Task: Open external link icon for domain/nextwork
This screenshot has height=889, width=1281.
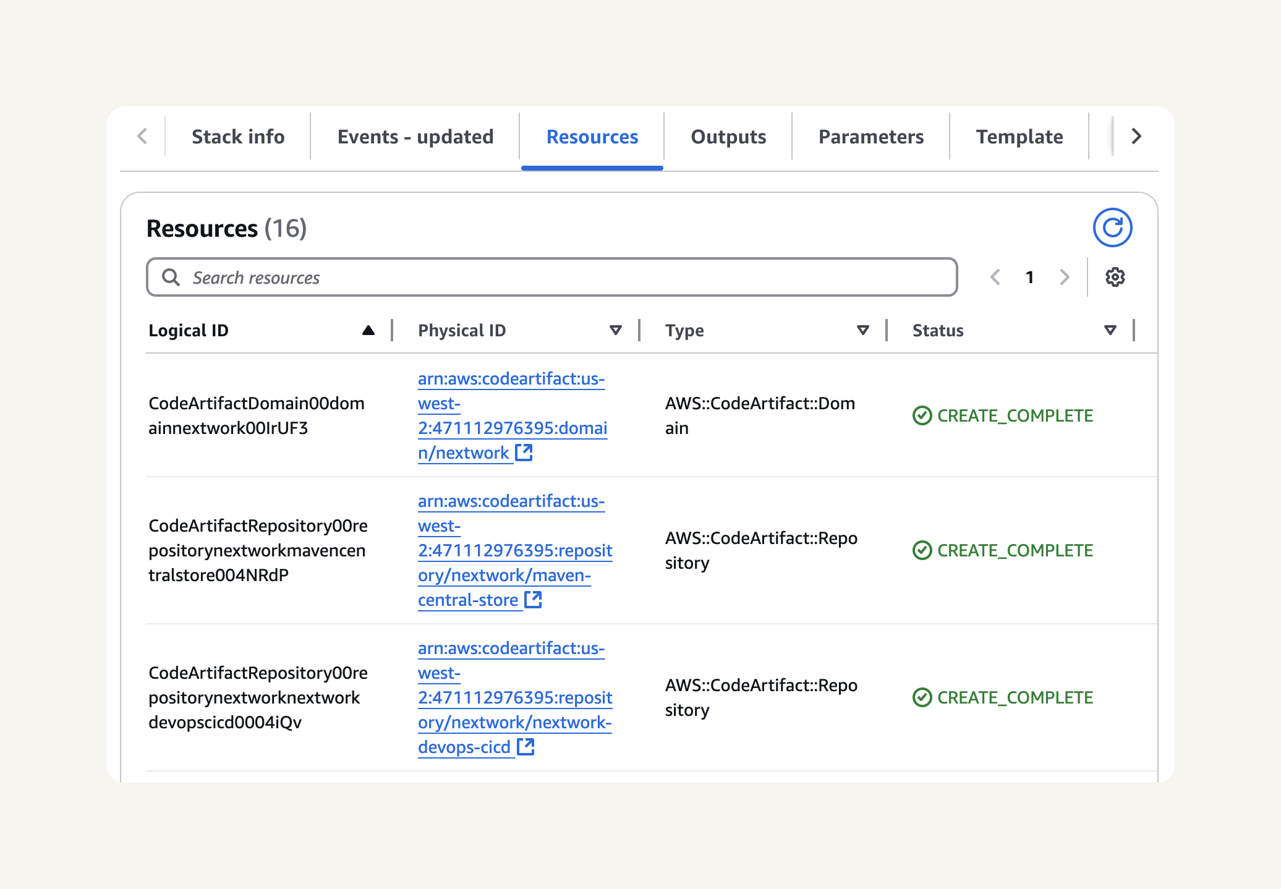Action: 524,453
